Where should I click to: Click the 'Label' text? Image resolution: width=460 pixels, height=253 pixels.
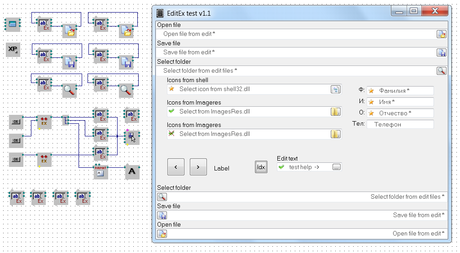222,168
